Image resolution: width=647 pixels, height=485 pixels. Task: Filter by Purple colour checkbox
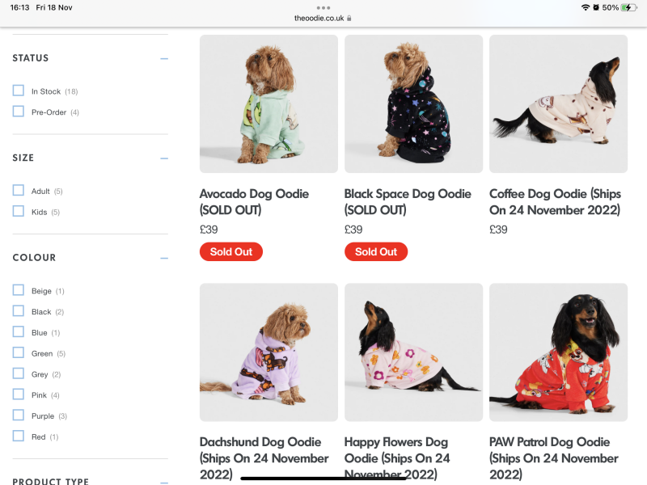pyautogui.click(x=18, y=415)
